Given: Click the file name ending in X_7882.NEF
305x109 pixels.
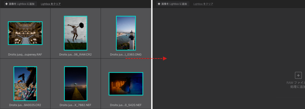Looking at the screenshot, I should (75, 105).
